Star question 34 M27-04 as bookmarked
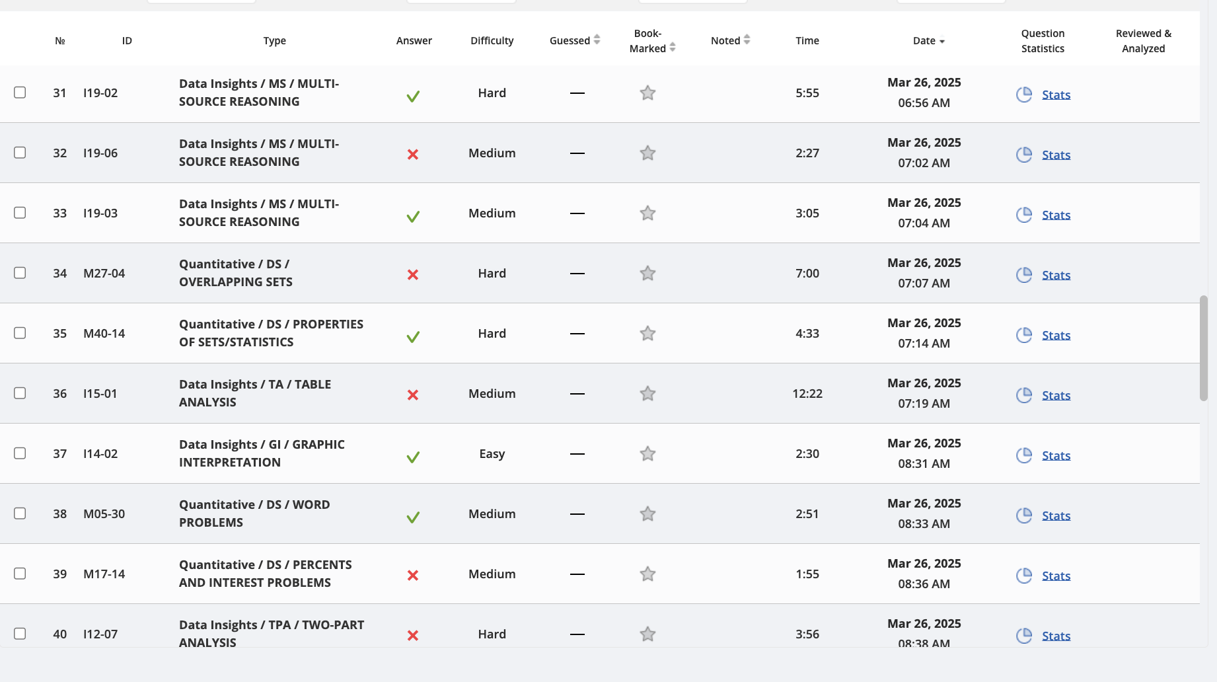This screenshot has height=682, width=1217. (x=647, y=274)
